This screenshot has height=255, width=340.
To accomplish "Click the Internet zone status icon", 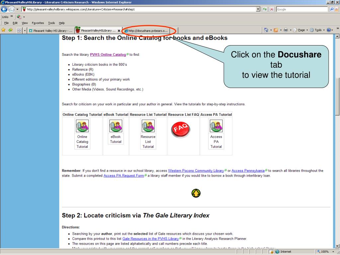I will tap(277, 252).
